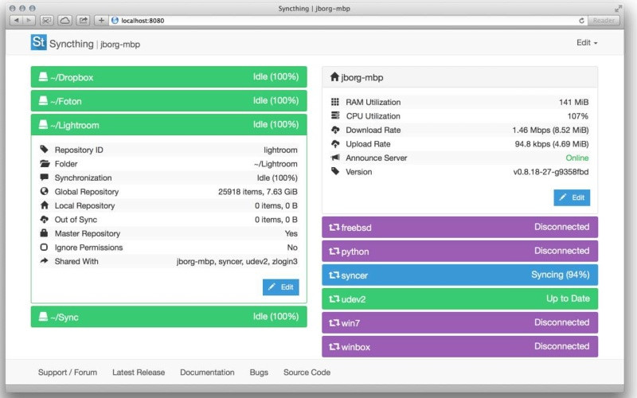Click the drive icon beside ~/Sync
Viewport: 637px width, 398px height.
(43, 317)
